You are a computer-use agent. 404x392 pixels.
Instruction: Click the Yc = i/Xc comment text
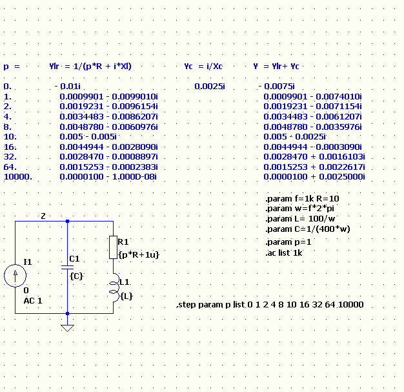[203, 67]
